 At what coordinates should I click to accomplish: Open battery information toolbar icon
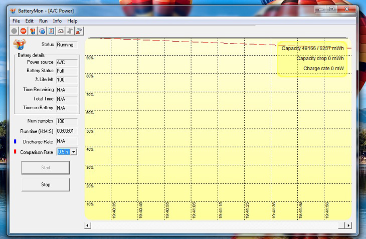pyautogui.click(x=33, y=31)
